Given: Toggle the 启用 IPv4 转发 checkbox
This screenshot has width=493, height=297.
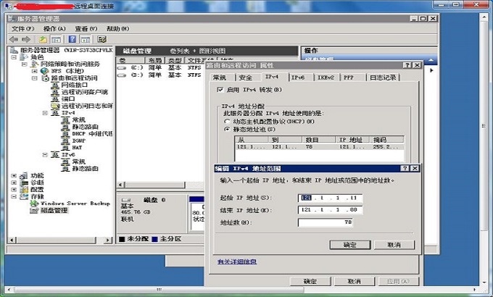Looking at the screenshot, I should pyautogui.click(x=220, y=90).
